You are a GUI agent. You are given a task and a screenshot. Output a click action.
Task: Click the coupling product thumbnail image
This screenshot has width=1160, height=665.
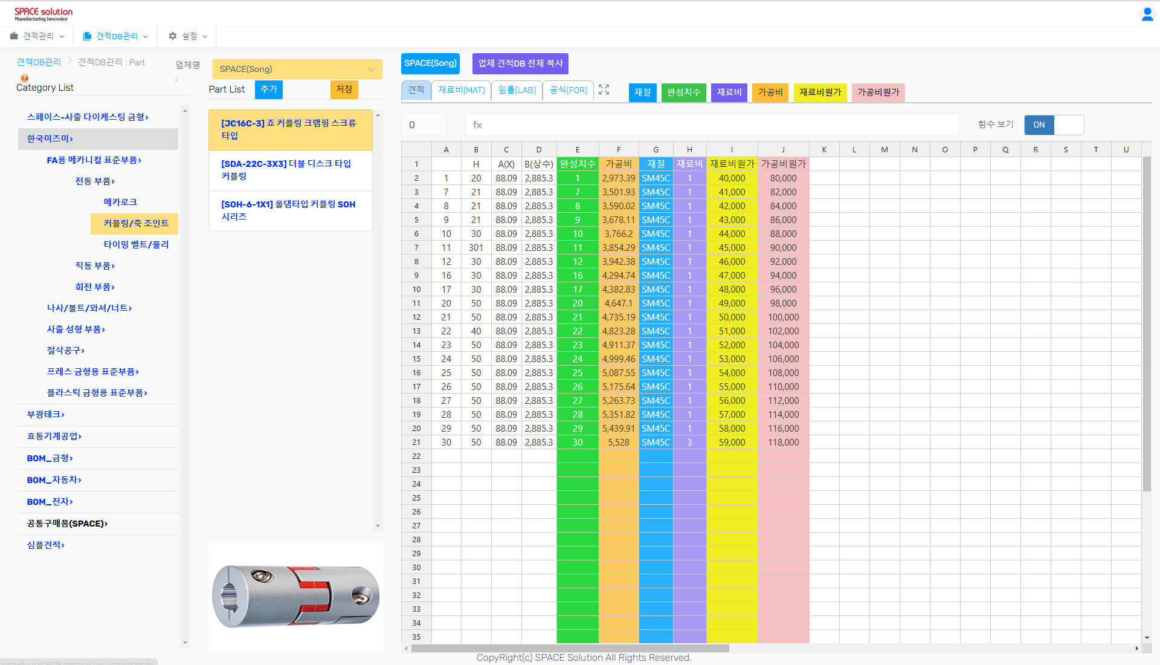(x=295, y=596)
